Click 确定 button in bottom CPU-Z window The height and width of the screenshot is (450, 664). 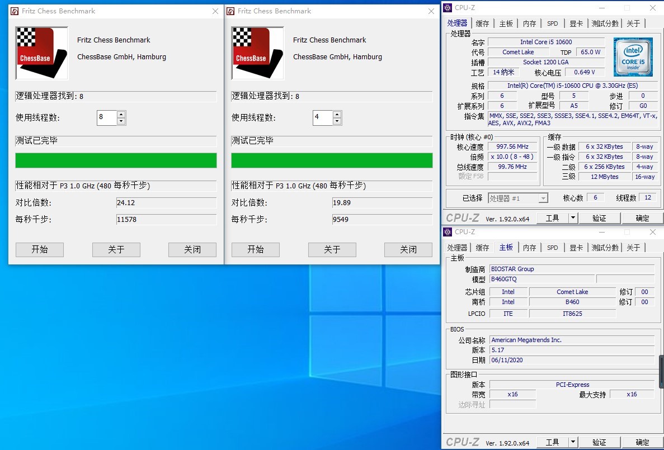642,443
